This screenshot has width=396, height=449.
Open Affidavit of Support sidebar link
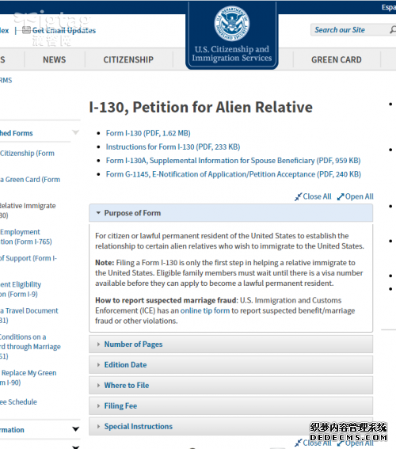pos(29,259)
